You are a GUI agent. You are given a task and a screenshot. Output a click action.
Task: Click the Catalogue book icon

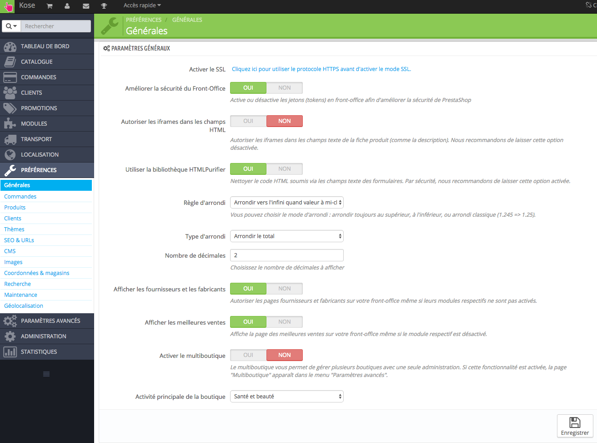coord(10,62)
